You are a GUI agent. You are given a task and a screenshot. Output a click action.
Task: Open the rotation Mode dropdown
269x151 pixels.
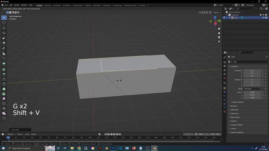click(x=252, y=89)
